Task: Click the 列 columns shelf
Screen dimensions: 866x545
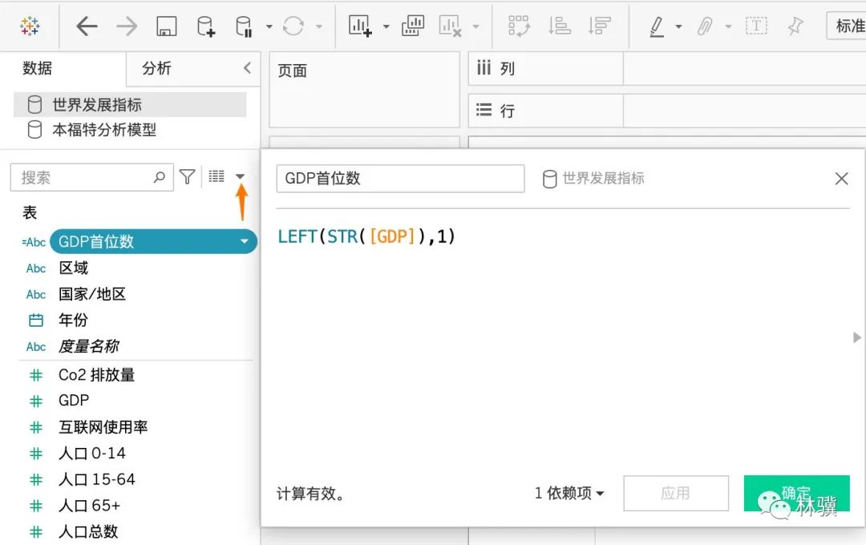Action: click(x=666, y=68)
